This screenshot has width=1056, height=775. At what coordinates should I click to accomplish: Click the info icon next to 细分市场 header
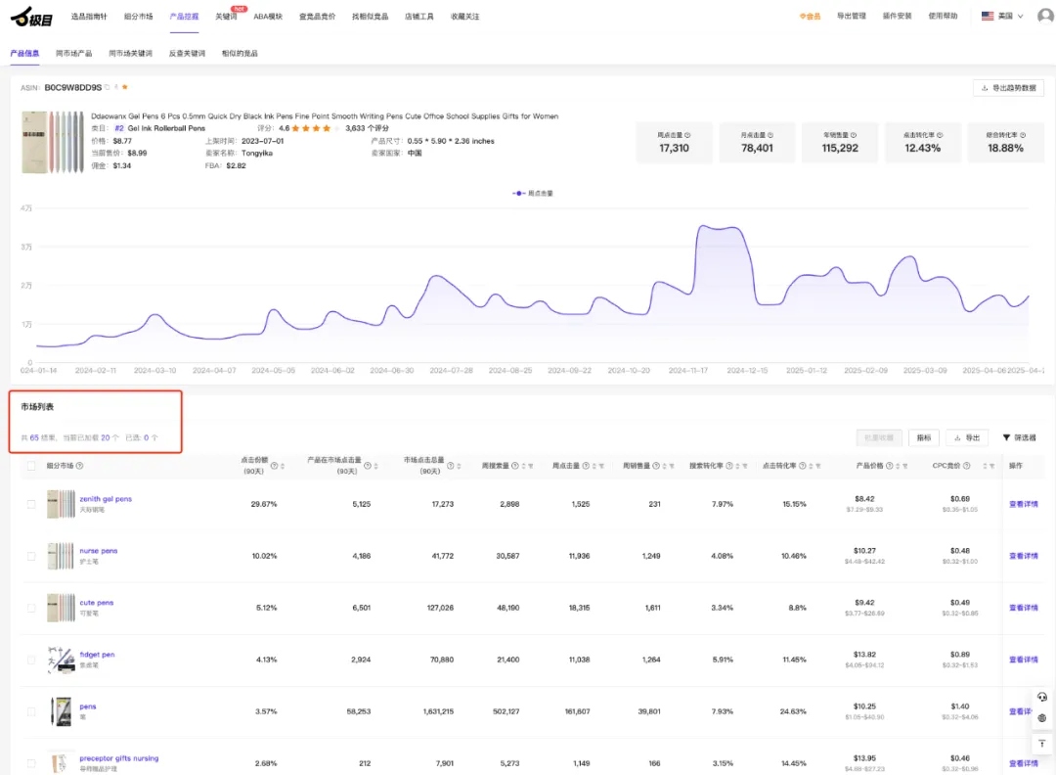point(80,466)
